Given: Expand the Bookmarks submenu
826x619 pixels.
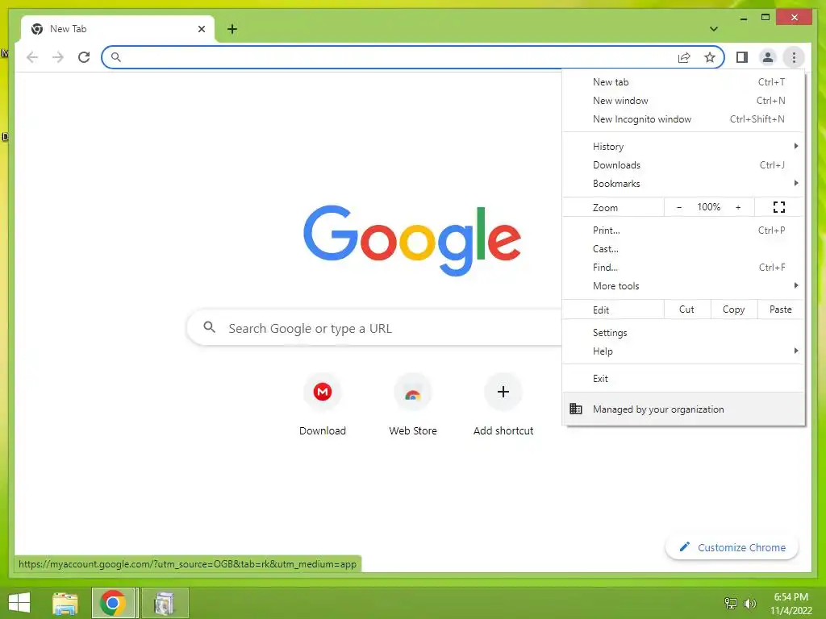Looking at the screenshot, I should tap(683, 183).
